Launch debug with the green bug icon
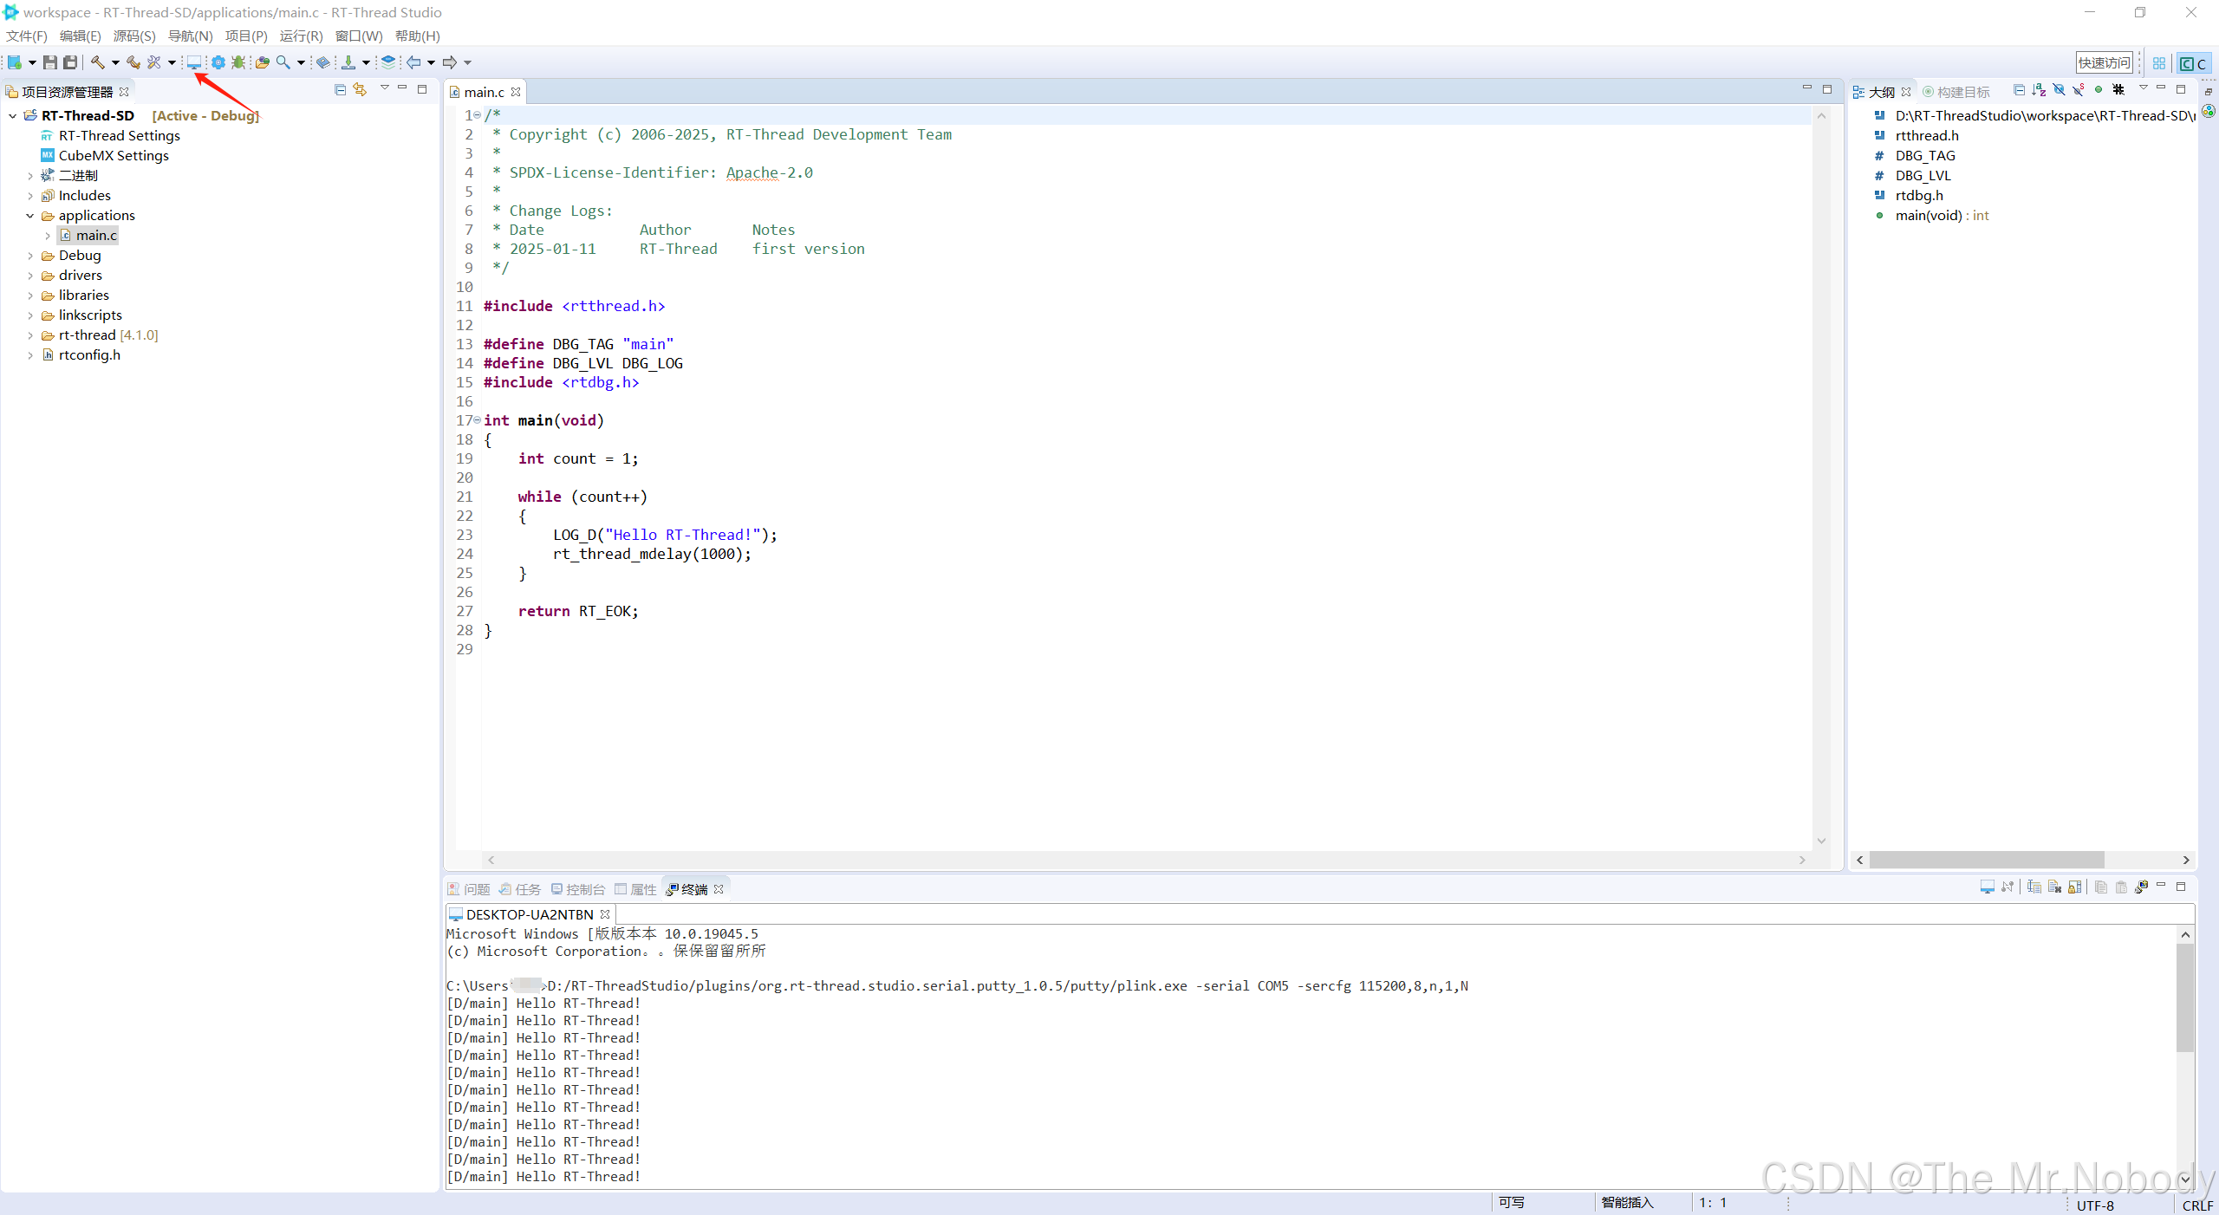Screen dimensions: 2219x1215 pos(238,62)
